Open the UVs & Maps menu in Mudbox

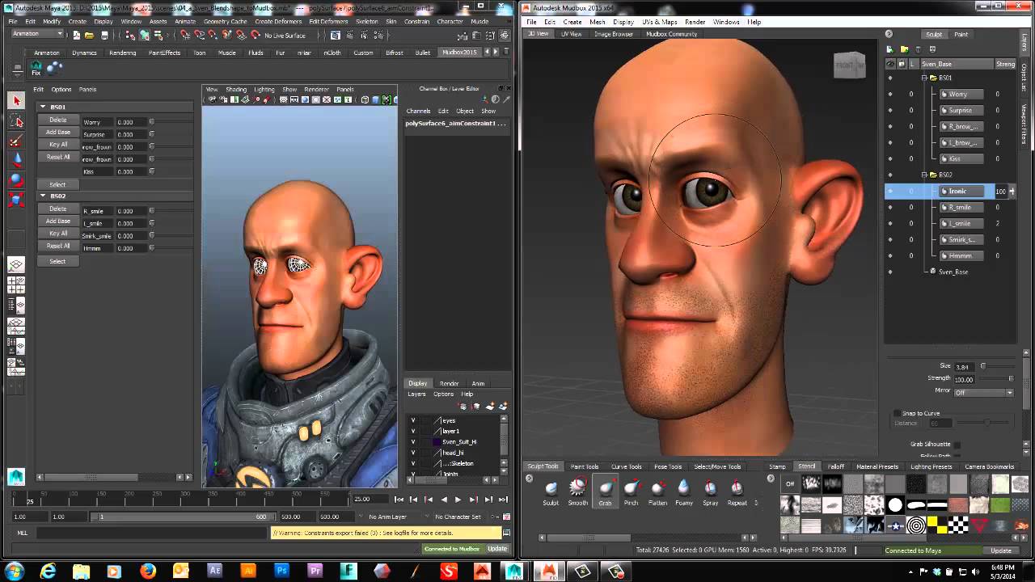tap(659, 22)
